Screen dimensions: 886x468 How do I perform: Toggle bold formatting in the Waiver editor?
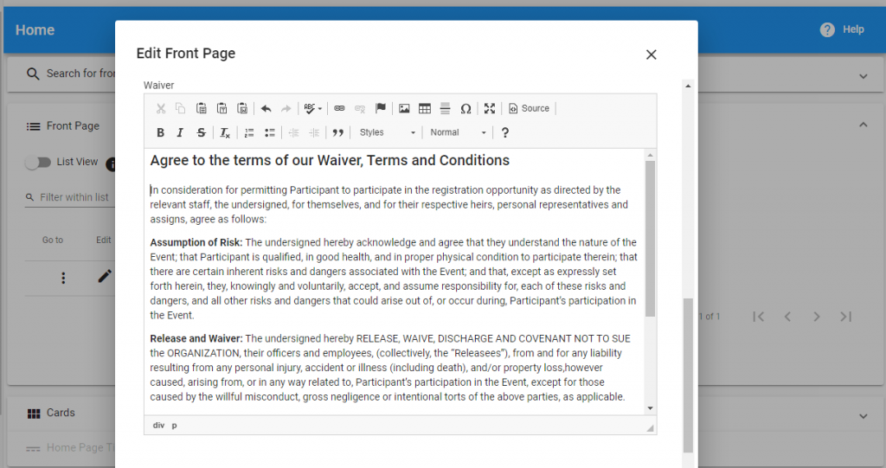160,132
